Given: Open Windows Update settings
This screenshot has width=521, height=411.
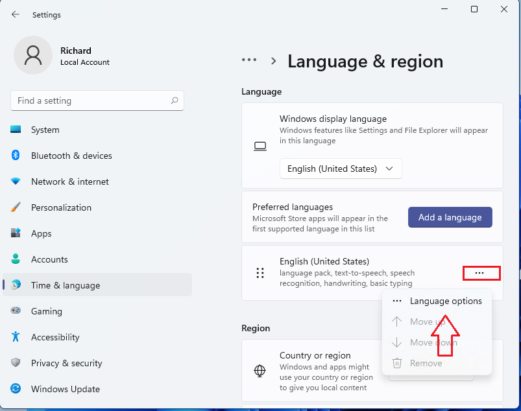Looking at the screenshot, I should (x=65, y=389).
